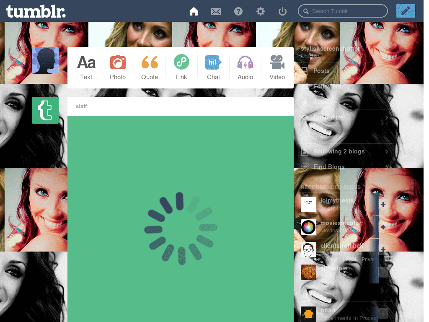Follow p5art with plus button

(x=383, y=313)
